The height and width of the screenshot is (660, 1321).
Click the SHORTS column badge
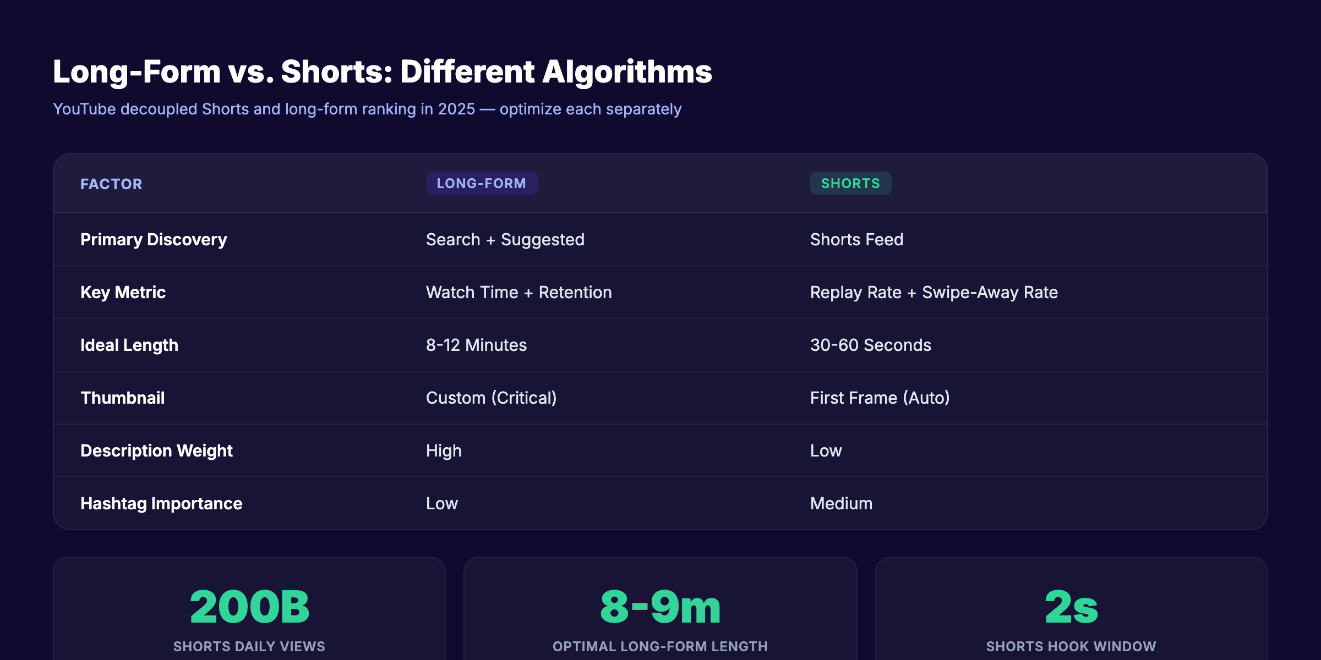[850, 183]
